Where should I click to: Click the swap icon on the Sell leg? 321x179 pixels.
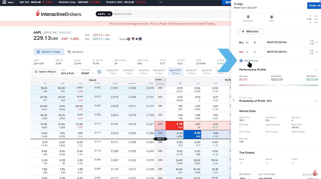point(247,52)
